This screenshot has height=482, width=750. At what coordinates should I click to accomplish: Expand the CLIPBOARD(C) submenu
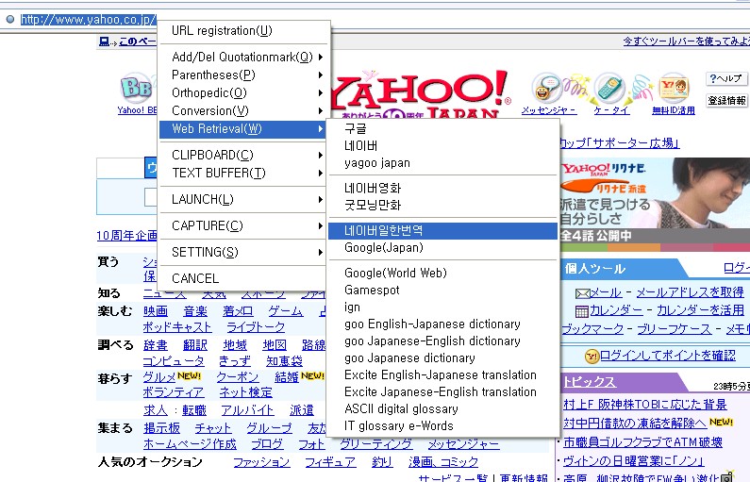[244, 155]
